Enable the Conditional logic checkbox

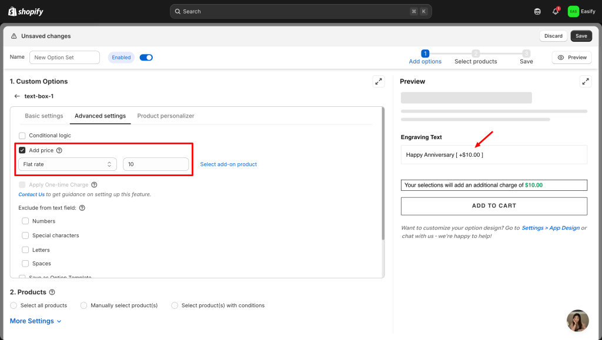(x=22, y=136)
